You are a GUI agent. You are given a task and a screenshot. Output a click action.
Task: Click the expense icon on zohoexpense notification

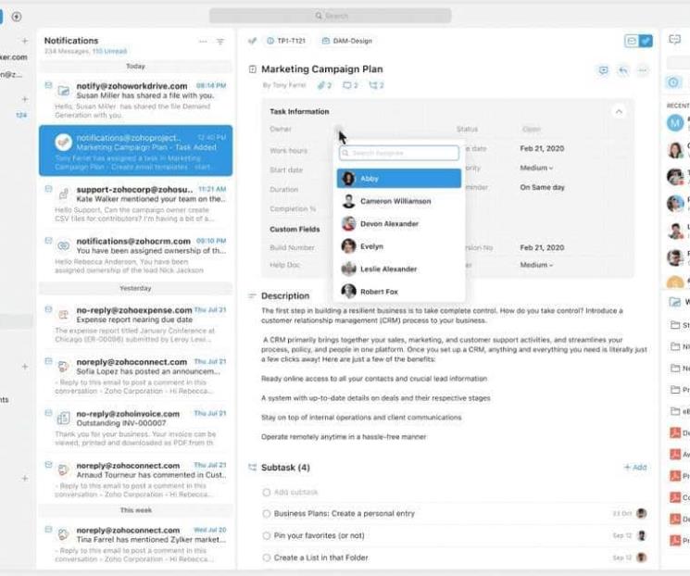pyautogui.click(x=63, y=315)
